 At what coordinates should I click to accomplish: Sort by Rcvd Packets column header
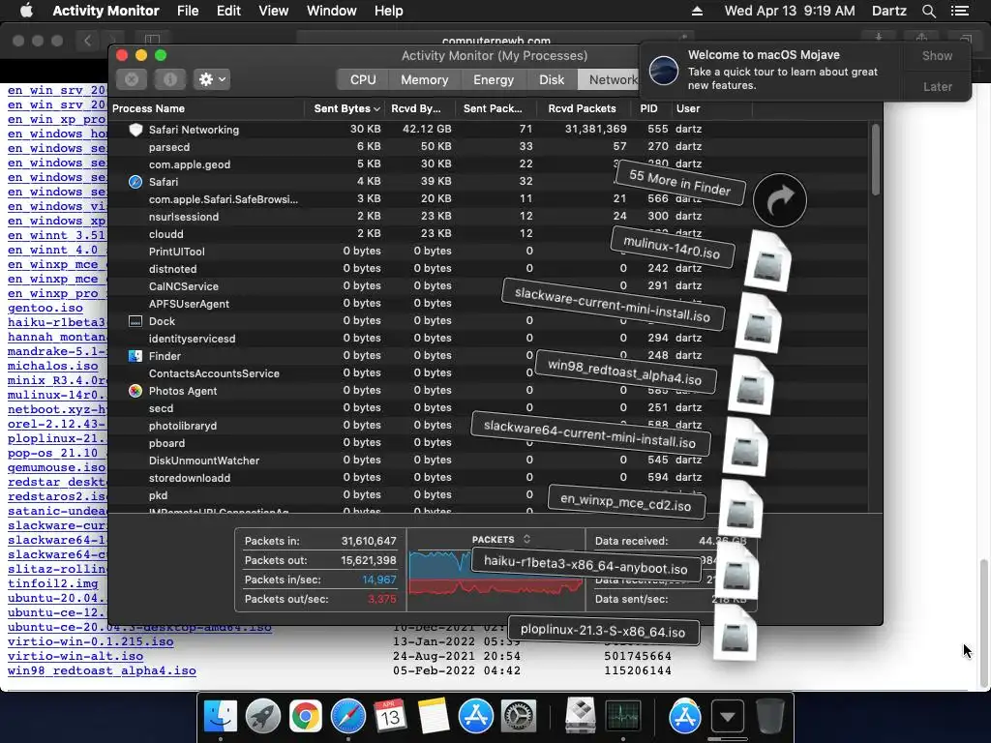(582, 108)
